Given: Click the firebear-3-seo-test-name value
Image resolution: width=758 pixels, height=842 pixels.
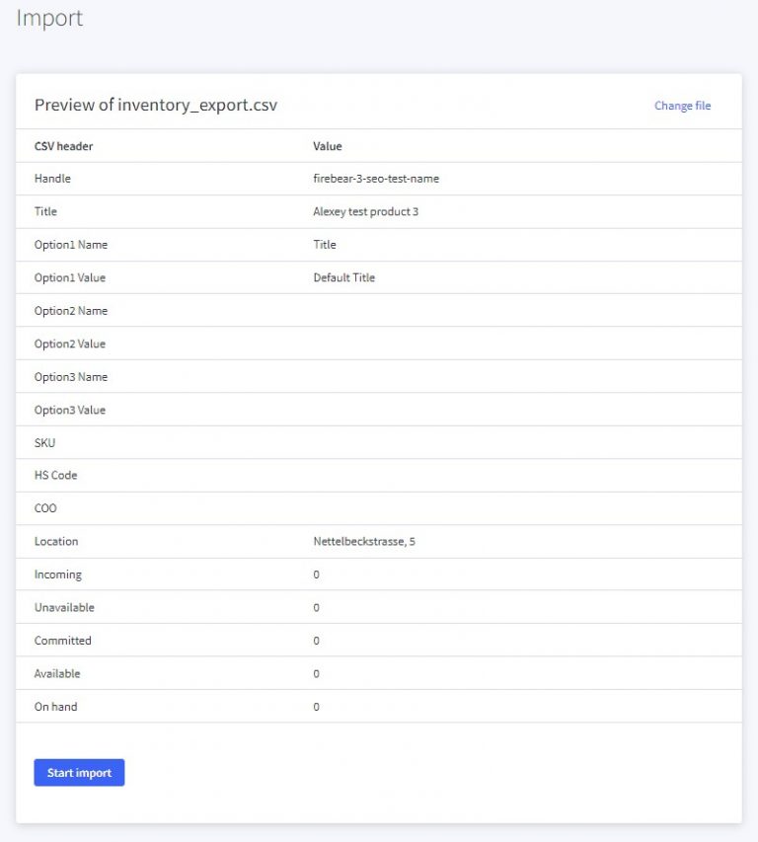Looking at the screenshot, I should coord(375,178).
